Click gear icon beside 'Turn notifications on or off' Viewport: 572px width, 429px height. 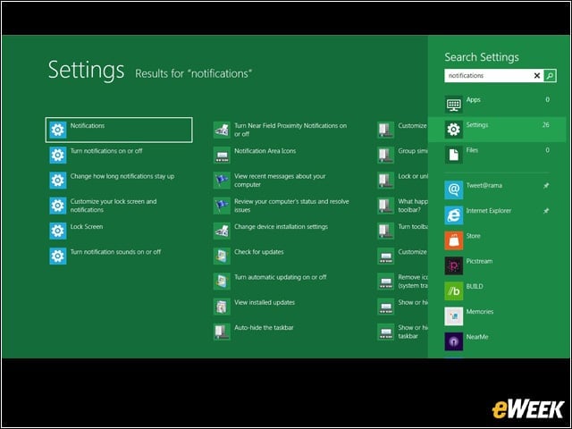(x=57, y=155)
